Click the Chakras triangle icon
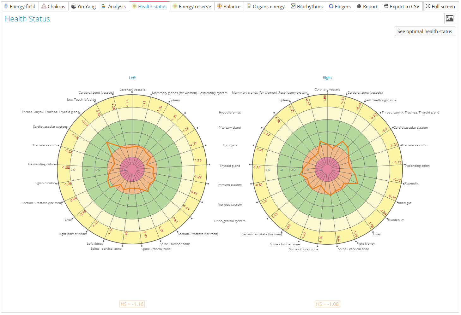Screen dimensions: 461x315 (43, 6)
